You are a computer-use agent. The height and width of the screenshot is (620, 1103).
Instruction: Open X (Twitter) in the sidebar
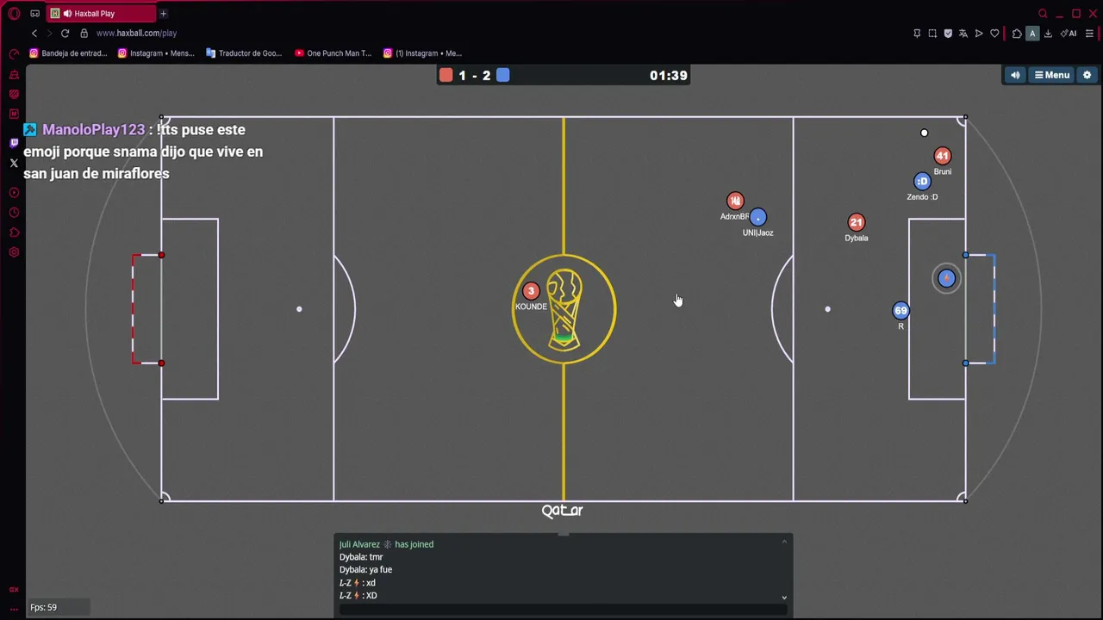point(14,163)
